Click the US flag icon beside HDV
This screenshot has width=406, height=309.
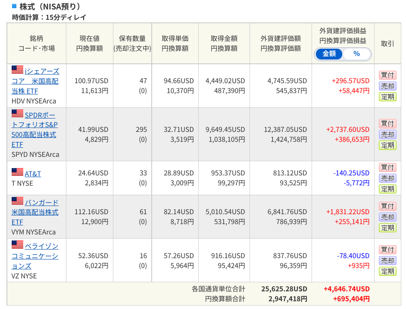17,70
